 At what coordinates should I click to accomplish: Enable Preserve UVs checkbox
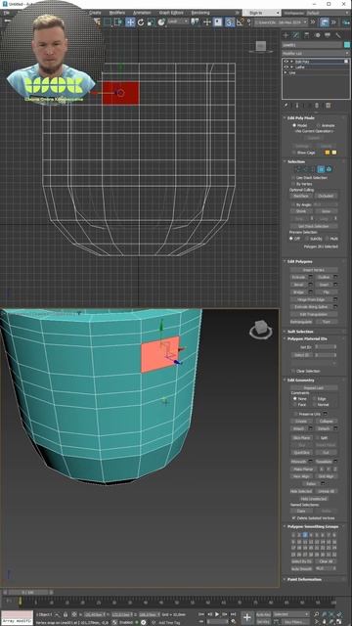click(295, 414)
